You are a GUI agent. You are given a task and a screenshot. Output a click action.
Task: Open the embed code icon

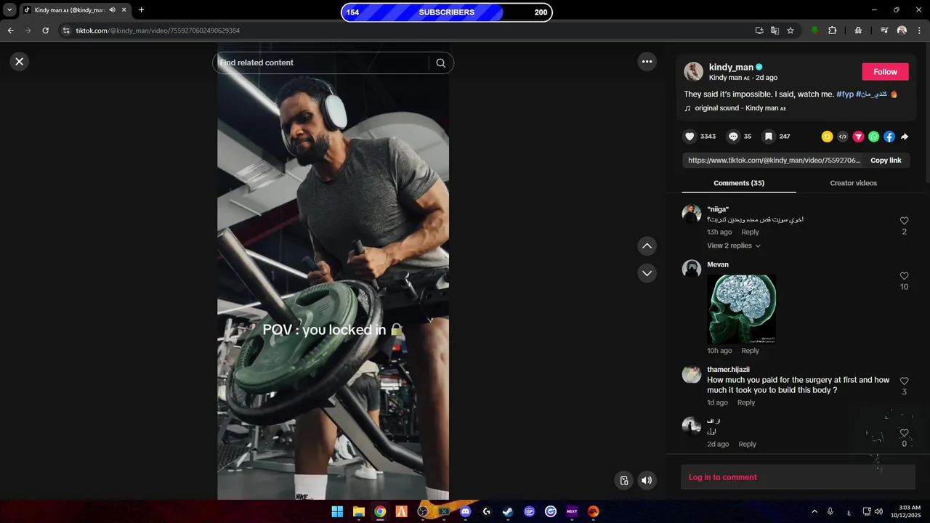843,137
